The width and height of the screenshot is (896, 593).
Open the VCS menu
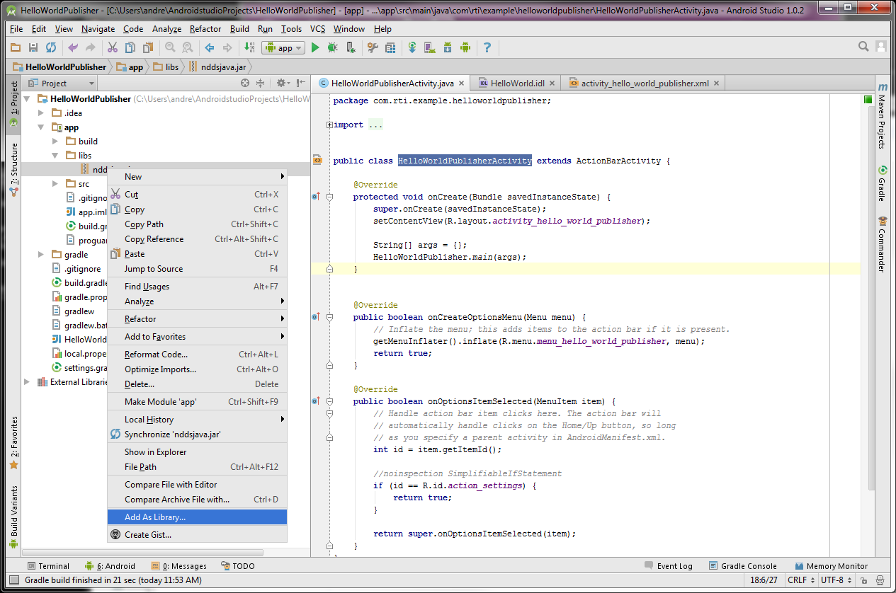318,29
